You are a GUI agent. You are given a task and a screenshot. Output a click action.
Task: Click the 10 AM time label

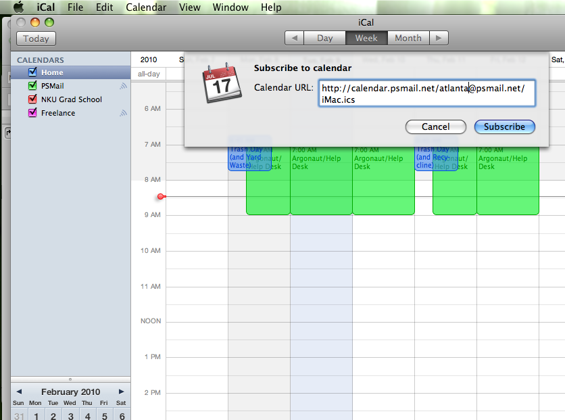(151, 250)
